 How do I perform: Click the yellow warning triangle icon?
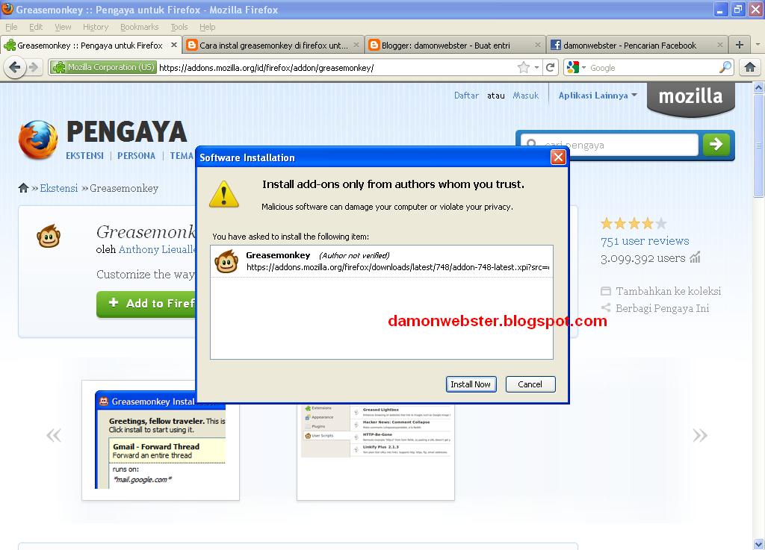(x=224, y=194)
